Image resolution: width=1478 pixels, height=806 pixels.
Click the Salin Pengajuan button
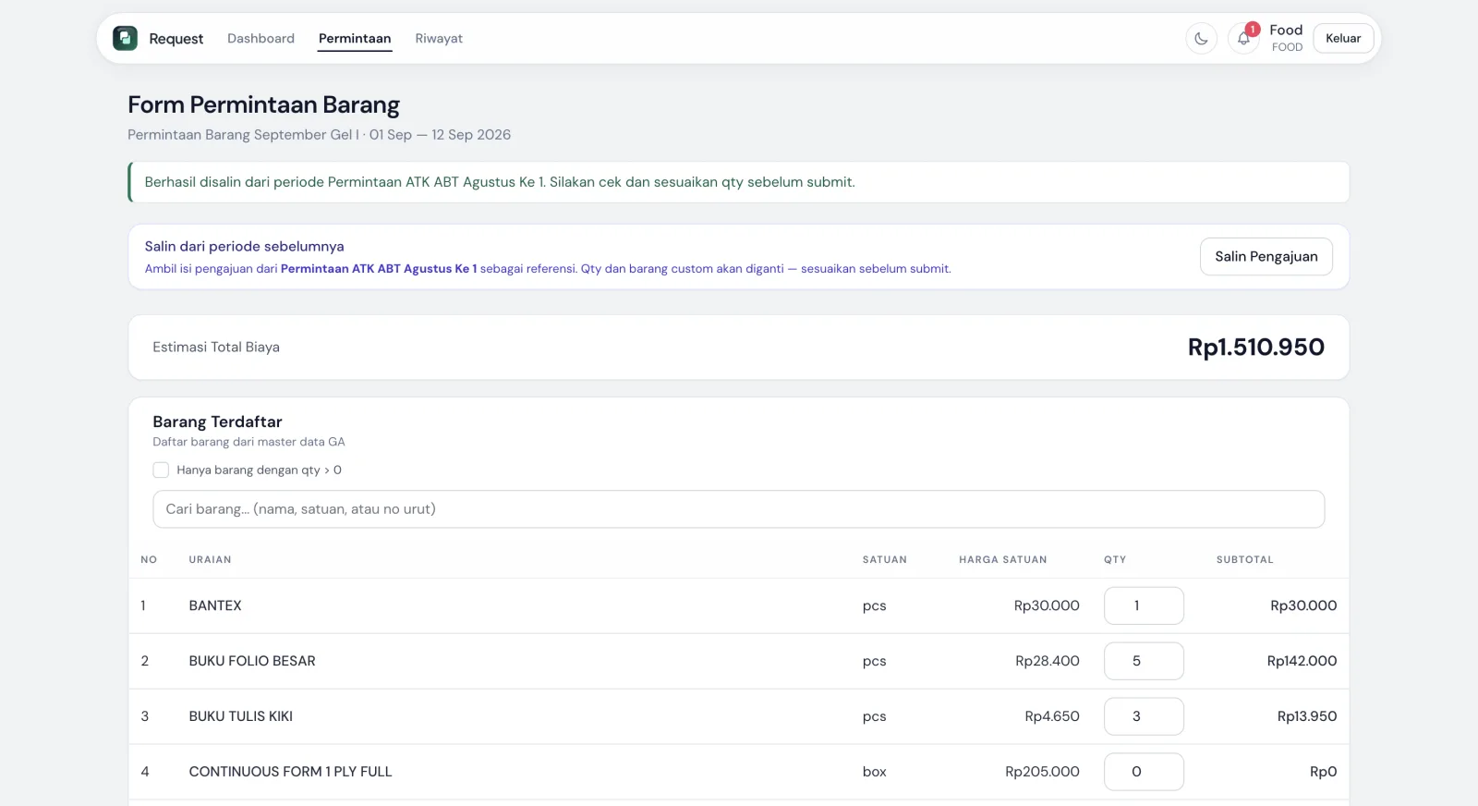[x=1266, y=256]
